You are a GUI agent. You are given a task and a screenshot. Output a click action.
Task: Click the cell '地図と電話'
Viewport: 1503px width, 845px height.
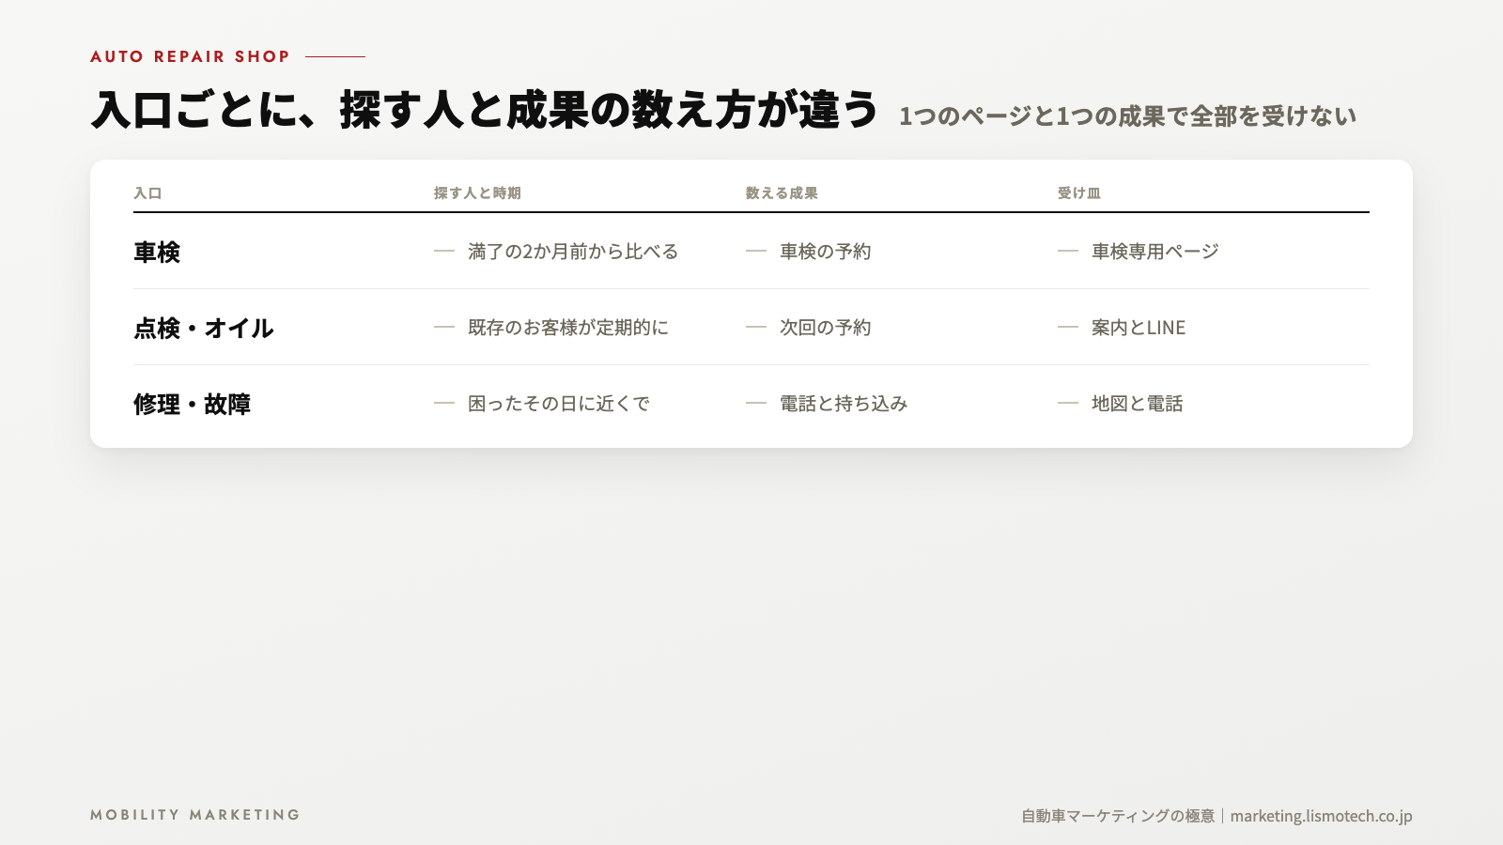click(x=1138, y=404)
